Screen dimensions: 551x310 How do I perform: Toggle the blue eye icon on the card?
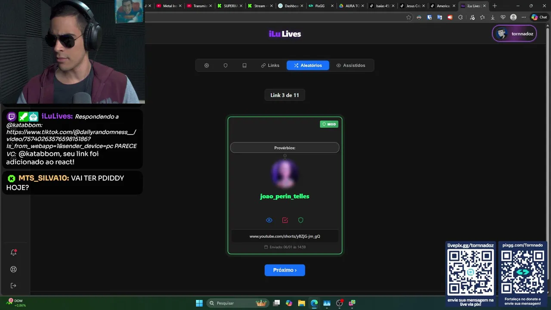[269, 220]
